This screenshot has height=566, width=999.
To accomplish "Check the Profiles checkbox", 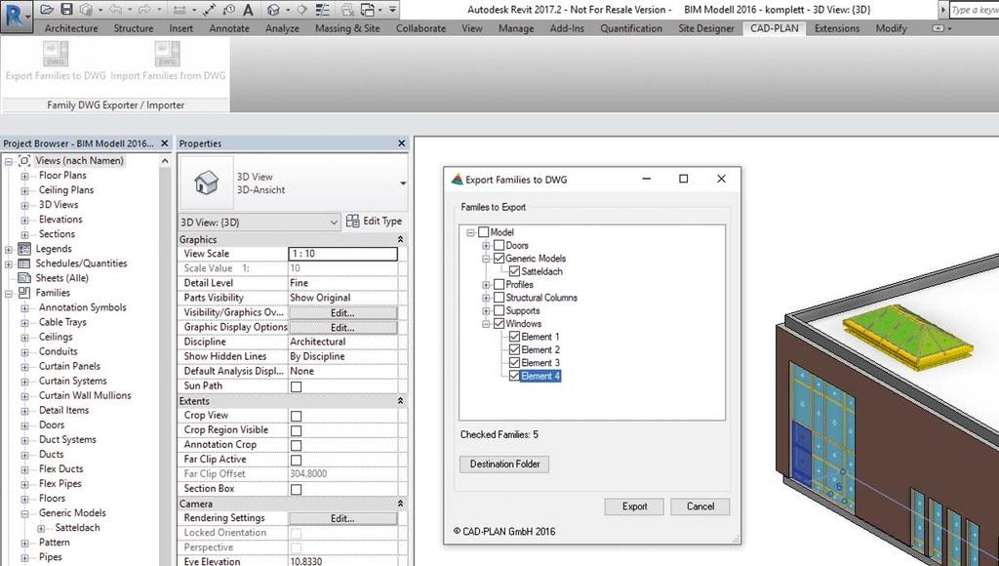I will (x=499, y=285).
